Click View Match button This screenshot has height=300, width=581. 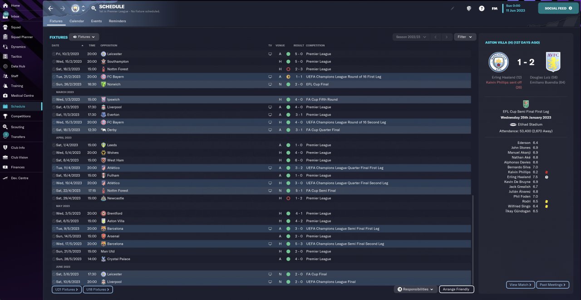click(x=520, y=285)
